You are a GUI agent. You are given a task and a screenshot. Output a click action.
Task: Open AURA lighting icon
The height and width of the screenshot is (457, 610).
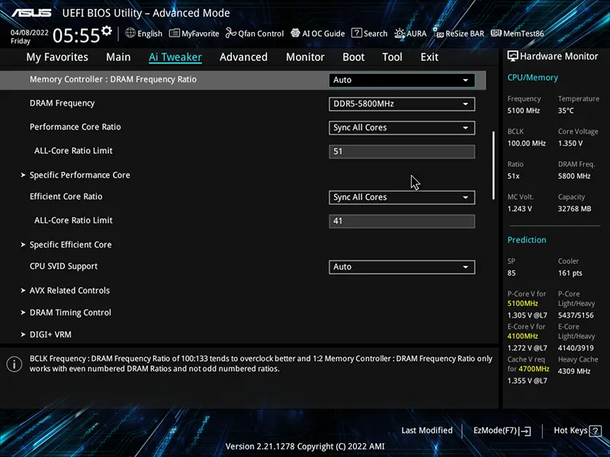[x=400, y=34]
